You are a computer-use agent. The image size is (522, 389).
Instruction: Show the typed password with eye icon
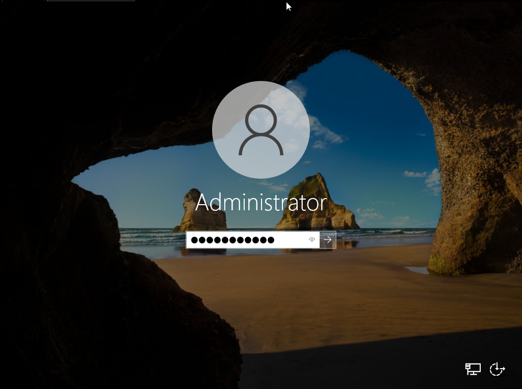[312, 240]
